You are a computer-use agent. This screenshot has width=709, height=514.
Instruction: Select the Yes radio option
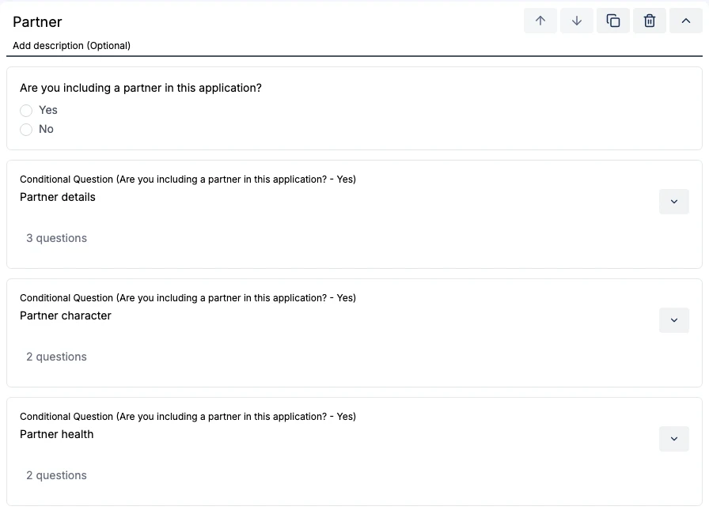point(26,110)
